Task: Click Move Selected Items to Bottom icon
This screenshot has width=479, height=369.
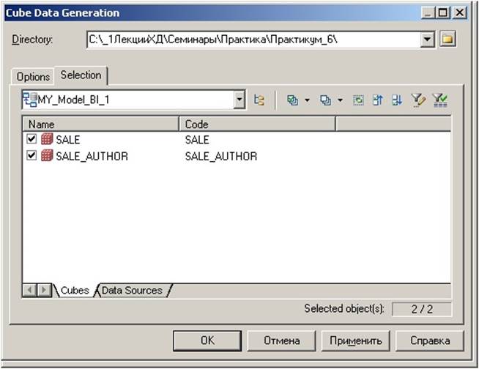Action: (x=397, y=100)
